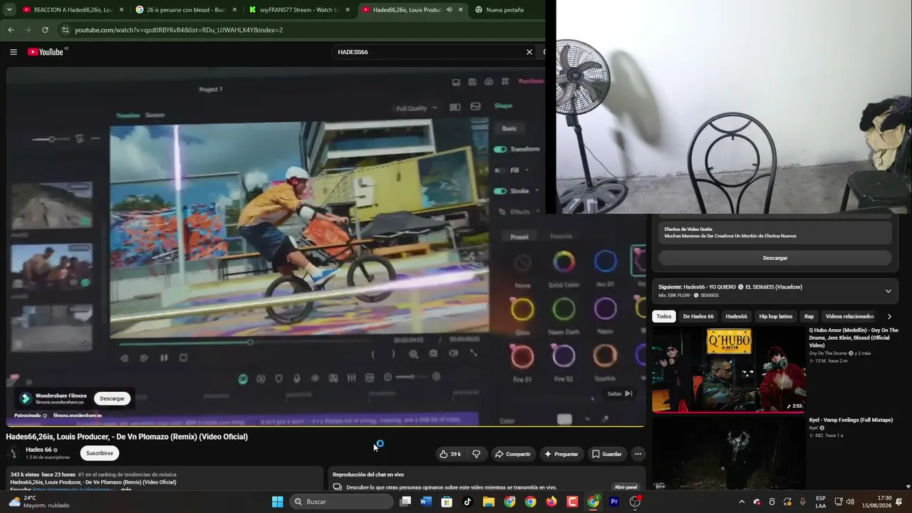Mute the playing Hades66 tab audio icon
The width and height of the screenshot is (912, 513).
coord(449,10)
